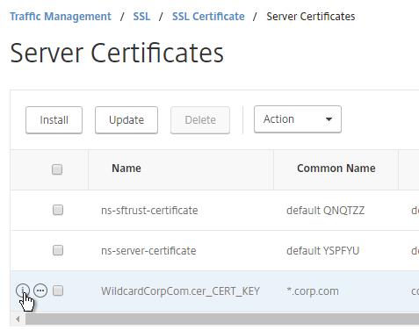The height and width of the screenshot is (330, 419).
Task: Click the WildcardCorpCom.cer_CERT_KEY entry
Action: 180,291
